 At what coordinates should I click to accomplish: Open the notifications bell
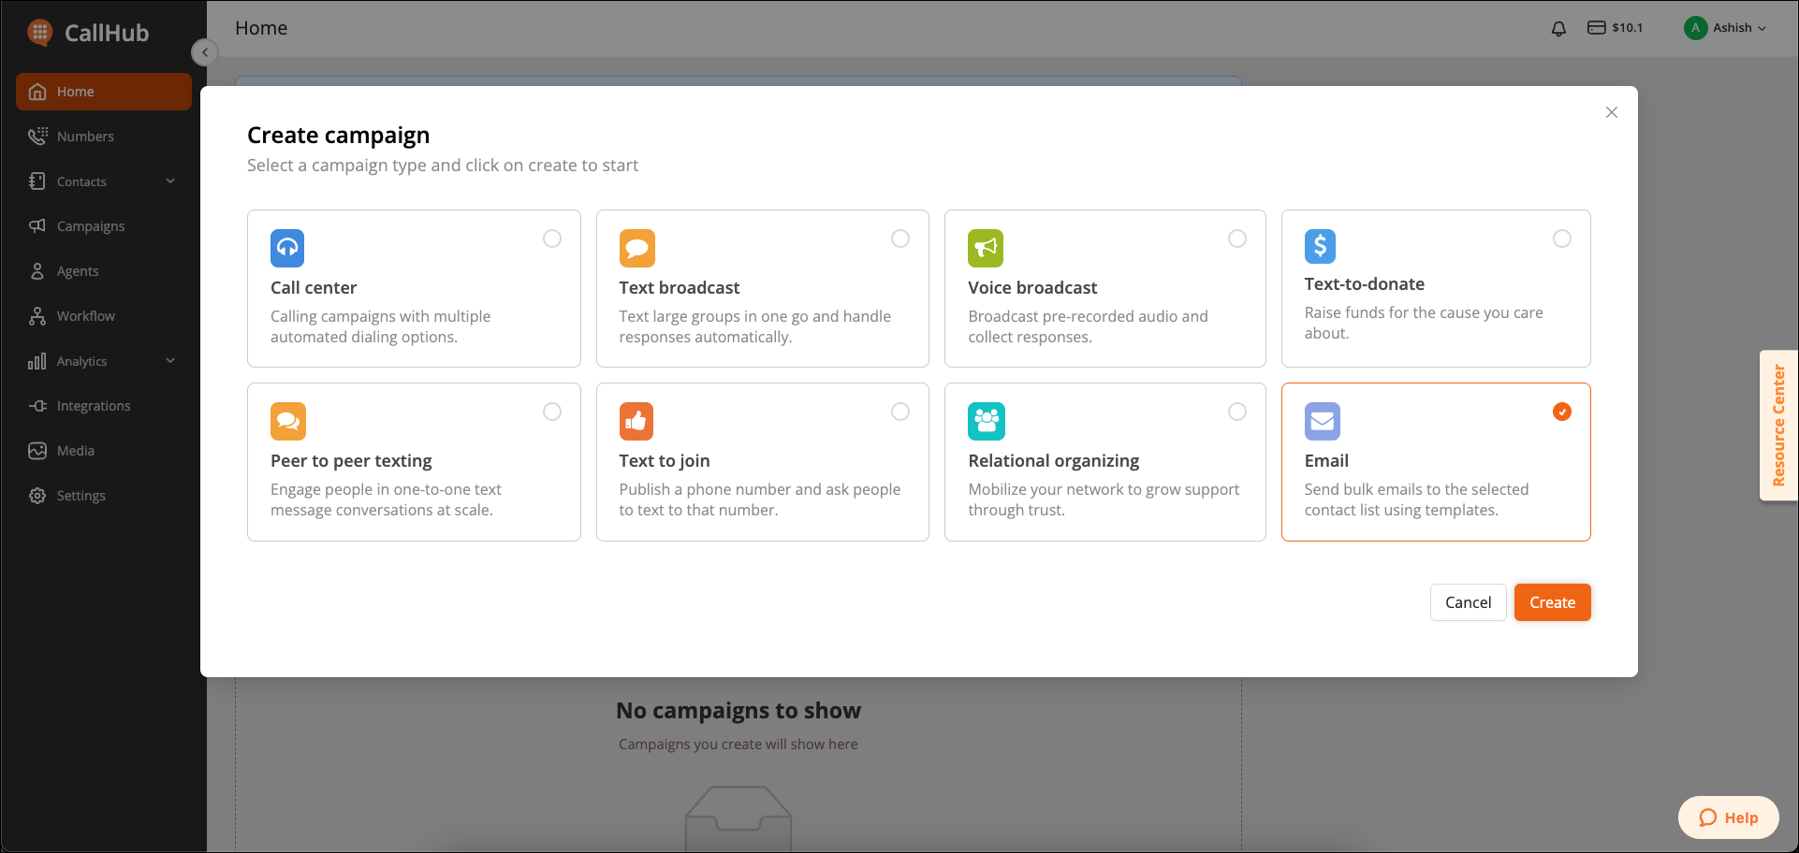pyautogui.click(x=1558, y=28)
